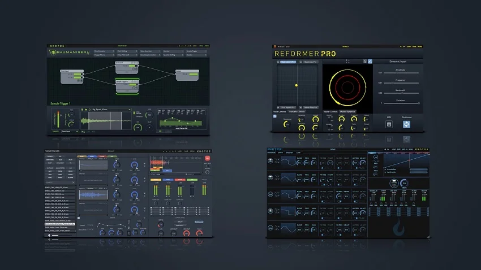
Task: Go to previous preset in Dehumaniser header
Action: tap(179, 46)
